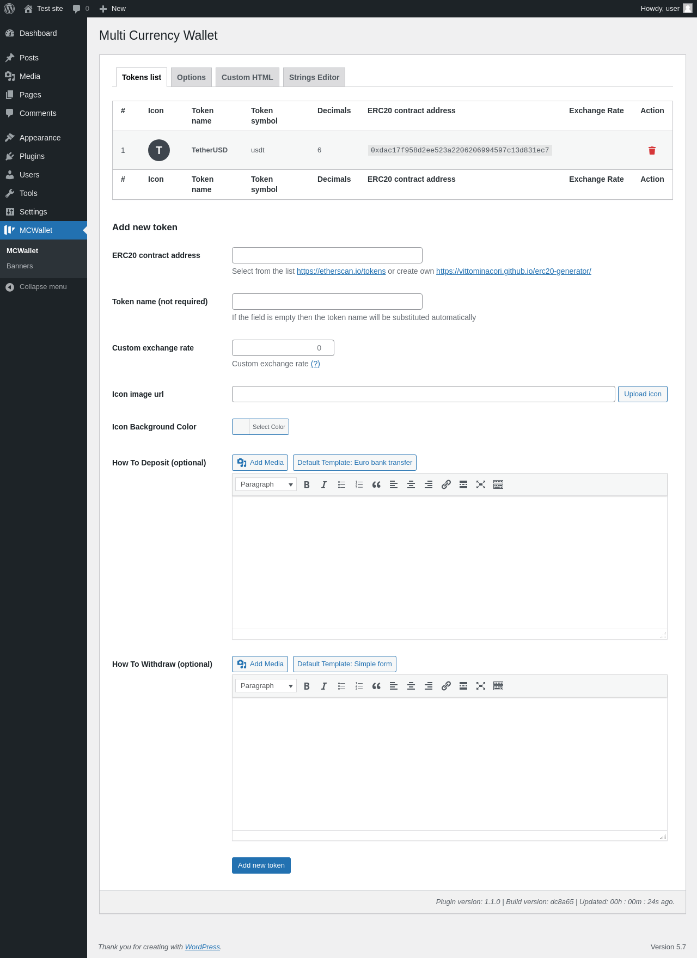Viewport: 697px width, 958px height.
Task: Open Paragraph format dropdown in Withdraw editor
Action: tap(266, 686)
